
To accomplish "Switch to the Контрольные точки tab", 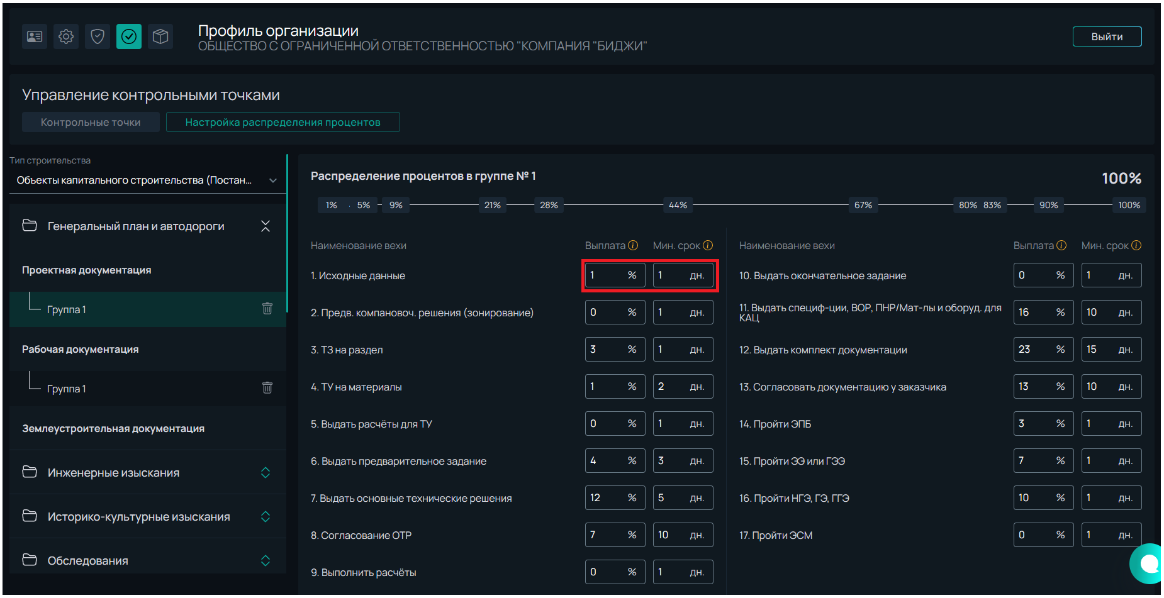I will (x=91, y=122).
